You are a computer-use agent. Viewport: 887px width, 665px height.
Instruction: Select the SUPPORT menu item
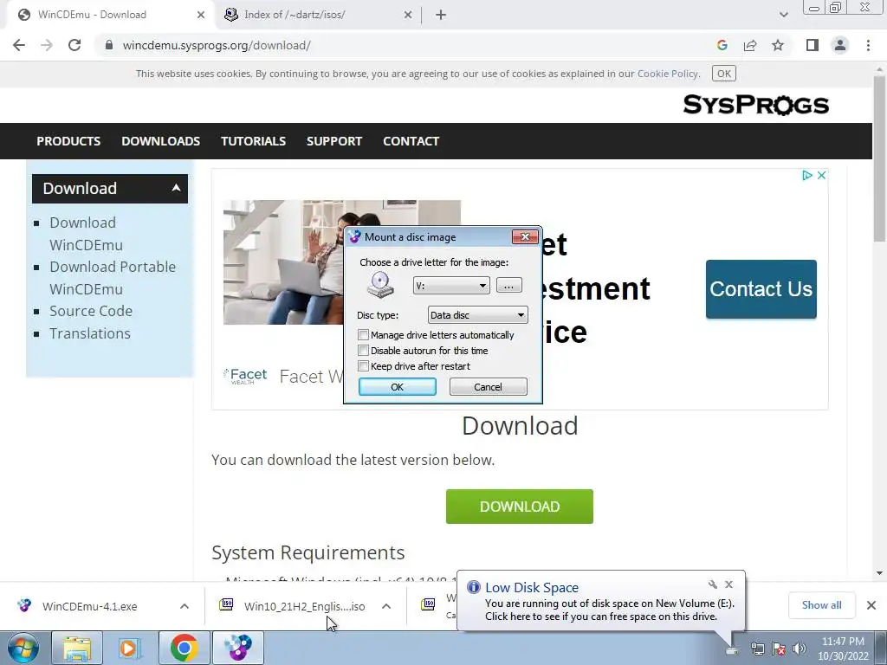click(334, 141)
